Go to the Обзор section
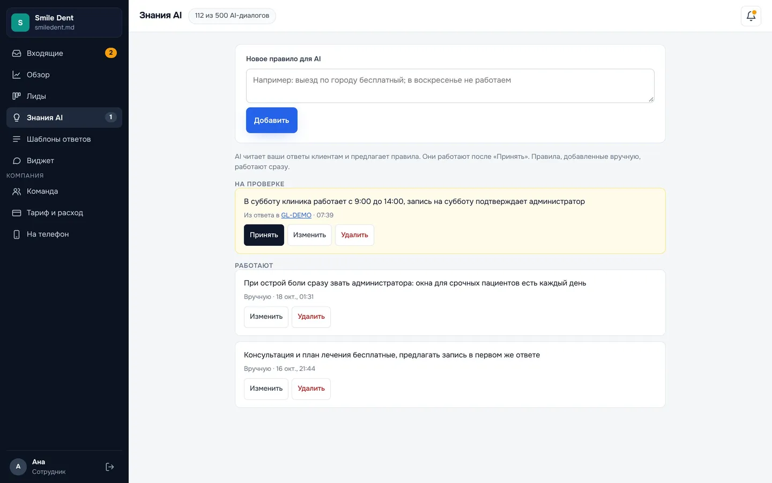 64,75
